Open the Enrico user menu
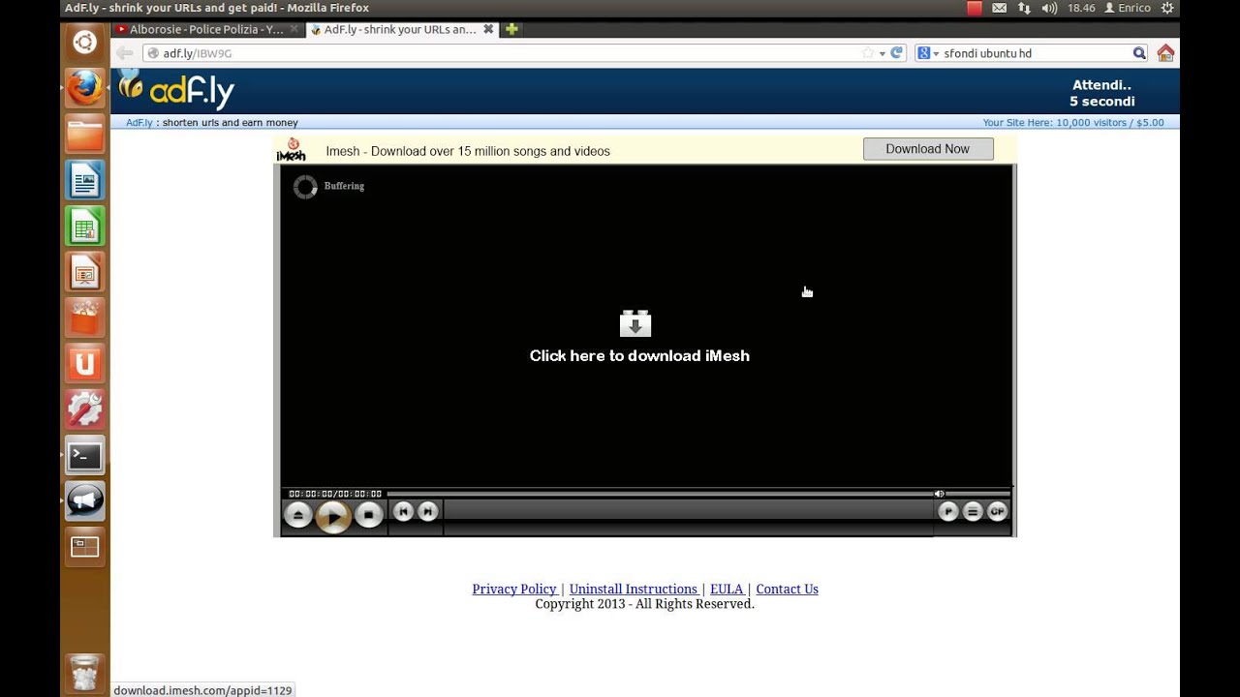This screenshot has width=1240, height=697. click(1128, 8)
